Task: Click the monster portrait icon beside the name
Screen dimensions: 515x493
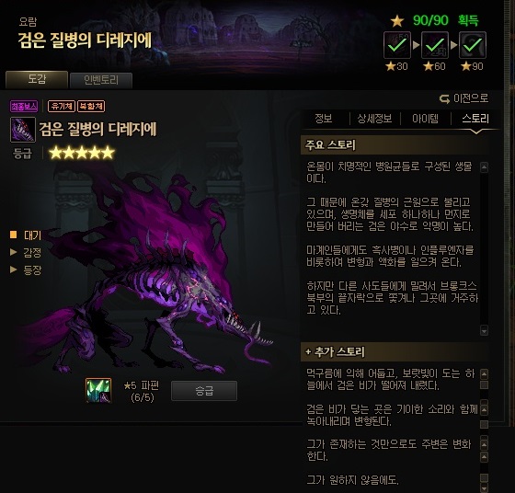Action: [23, 130]
